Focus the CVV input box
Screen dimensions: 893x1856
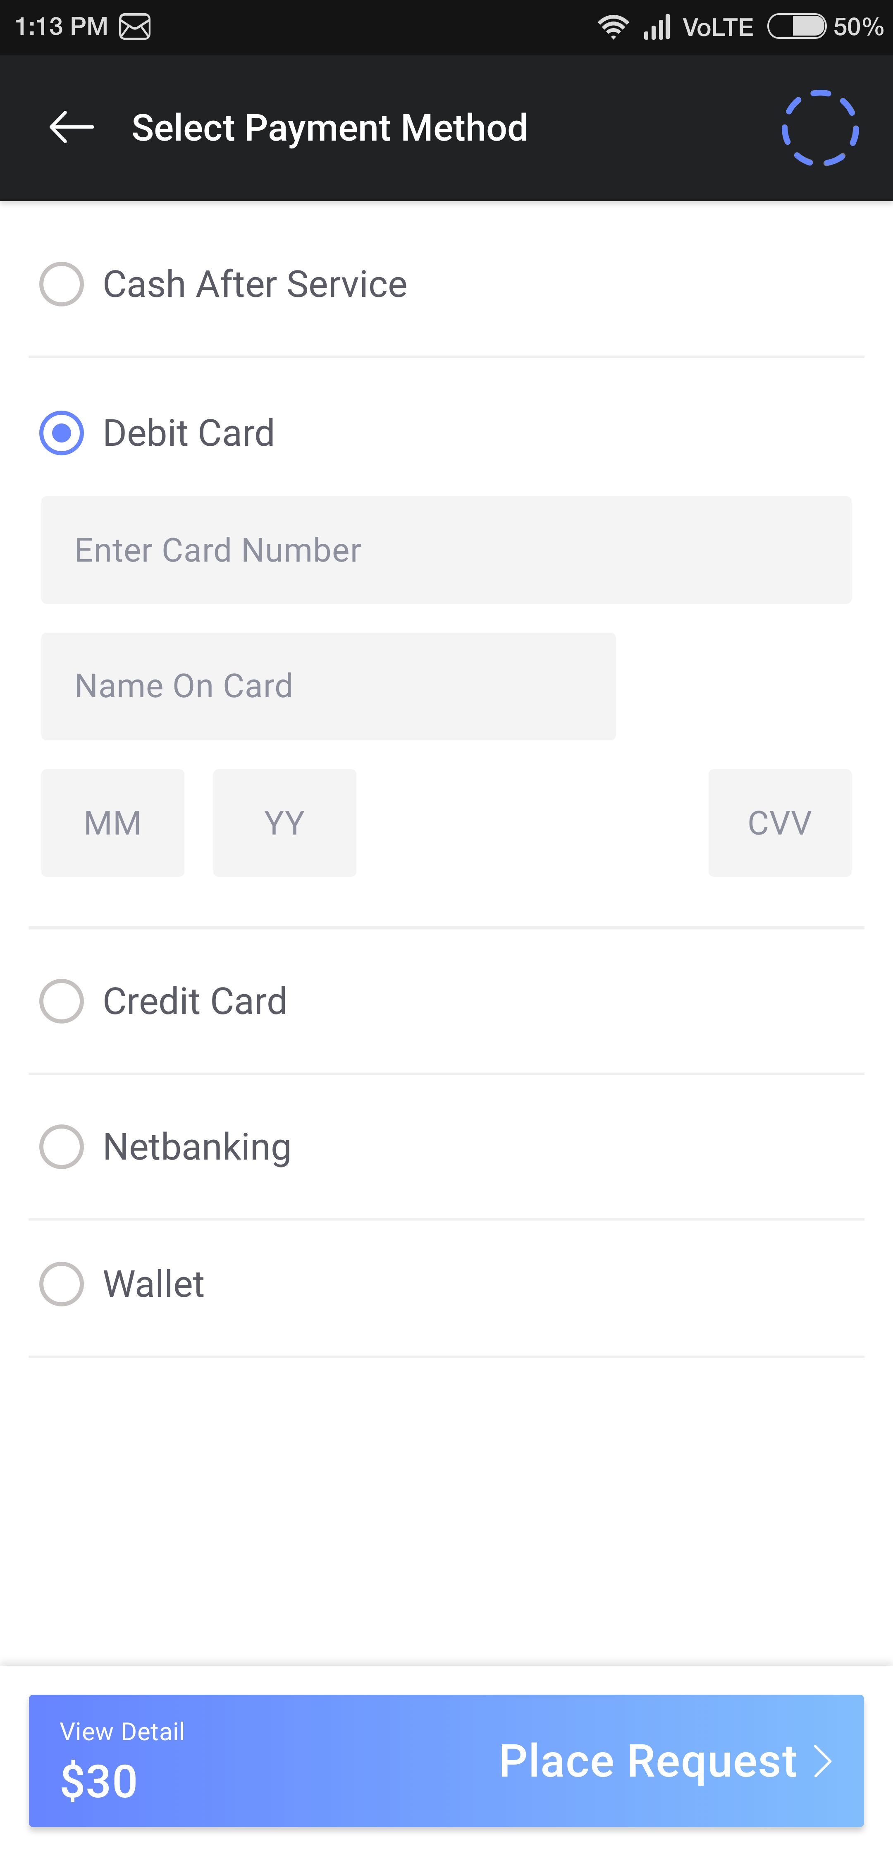[x=779, y=823]
